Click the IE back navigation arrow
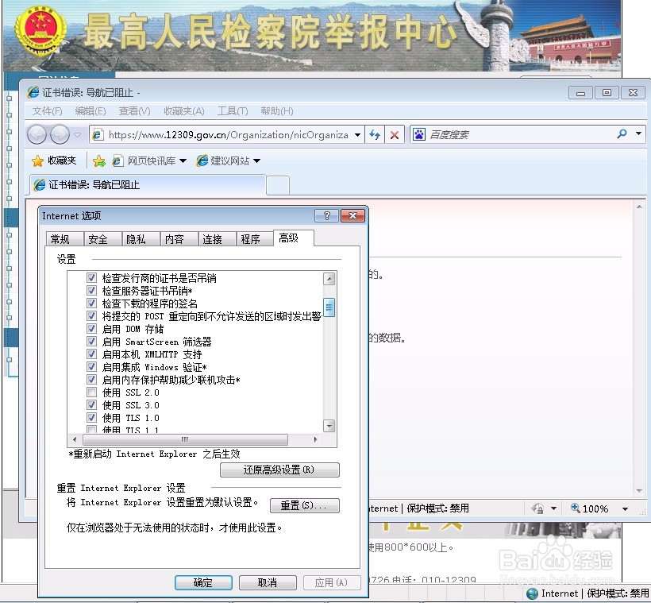This screenshot has height=603, width=651. 37,134
